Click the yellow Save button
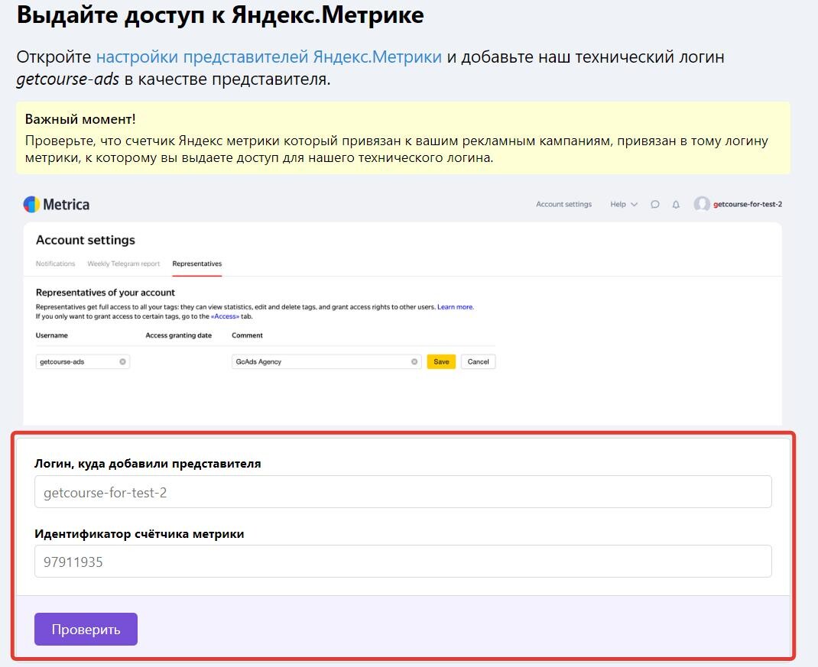This screenshot has width=818, height=667. point(441,361)
